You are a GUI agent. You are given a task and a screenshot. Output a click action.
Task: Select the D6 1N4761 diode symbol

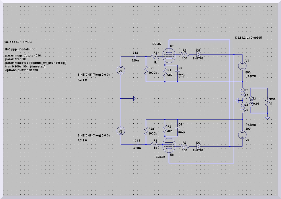198,146
